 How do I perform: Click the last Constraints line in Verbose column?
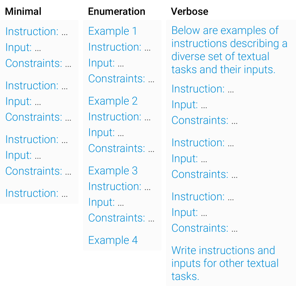[204, 228]
